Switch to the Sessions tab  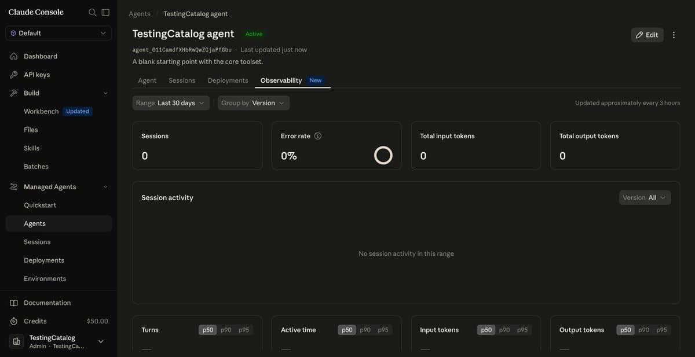182,80
